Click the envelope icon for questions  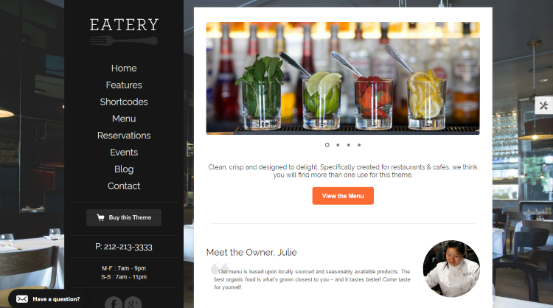coord(22,299)
